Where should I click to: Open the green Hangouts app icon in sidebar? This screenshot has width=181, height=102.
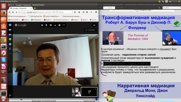click(10, 39)
